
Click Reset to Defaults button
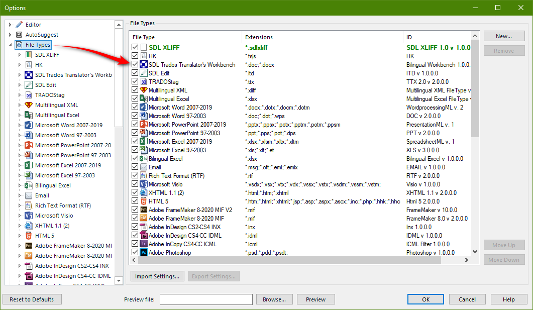click(32, 299)
